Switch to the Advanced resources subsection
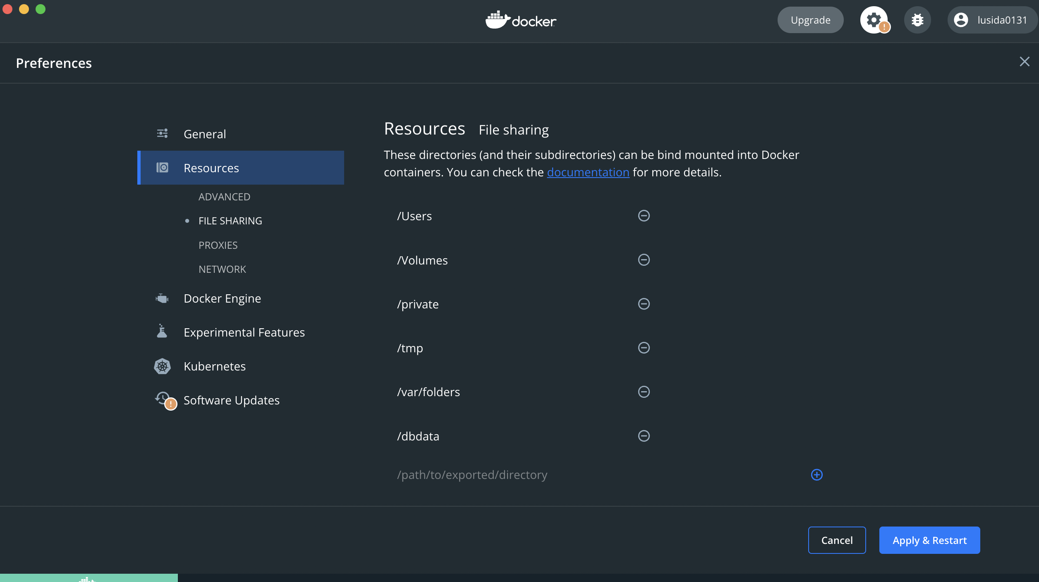This screenshot has height=582, width=1039. tap(224, 197)
